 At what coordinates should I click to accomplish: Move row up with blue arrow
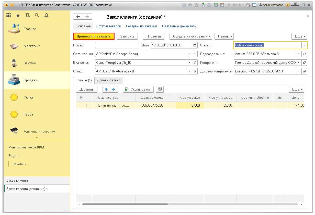pos(106,89)
